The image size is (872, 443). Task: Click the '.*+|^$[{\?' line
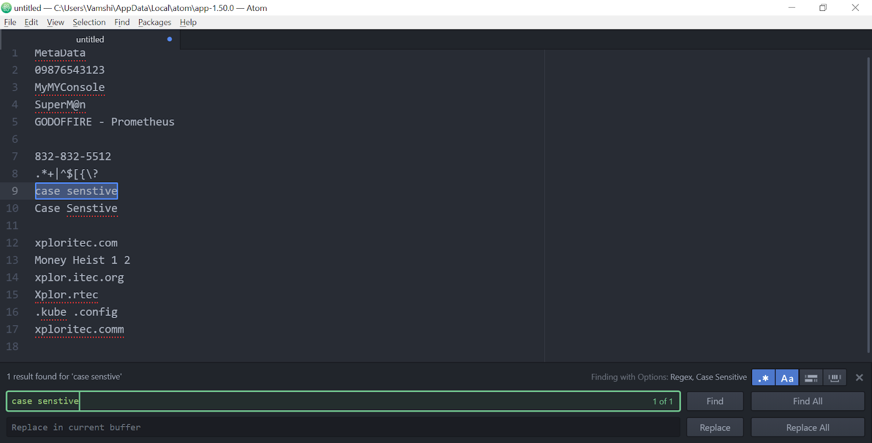click(66, 173)
